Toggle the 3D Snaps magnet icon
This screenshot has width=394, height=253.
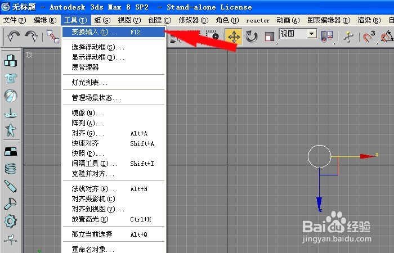[368, 37]
